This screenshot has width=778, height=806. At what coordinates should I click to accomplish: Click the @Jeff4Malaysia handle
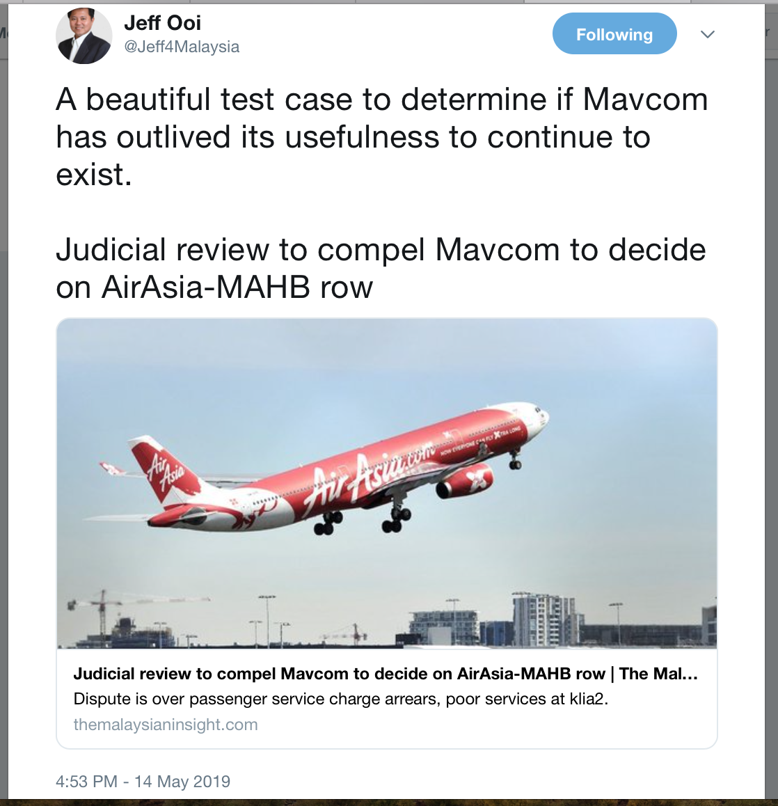pos(182,47)
